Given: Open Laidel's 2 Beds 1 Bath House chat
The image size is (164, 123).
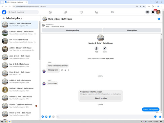Looking at the screenshot, I should [19, 81].
